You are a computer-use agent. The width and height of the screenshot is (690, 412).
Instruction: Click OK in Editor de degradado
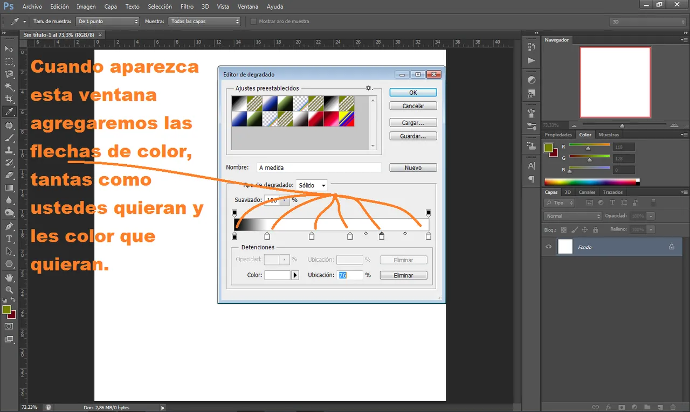(413, 93)
